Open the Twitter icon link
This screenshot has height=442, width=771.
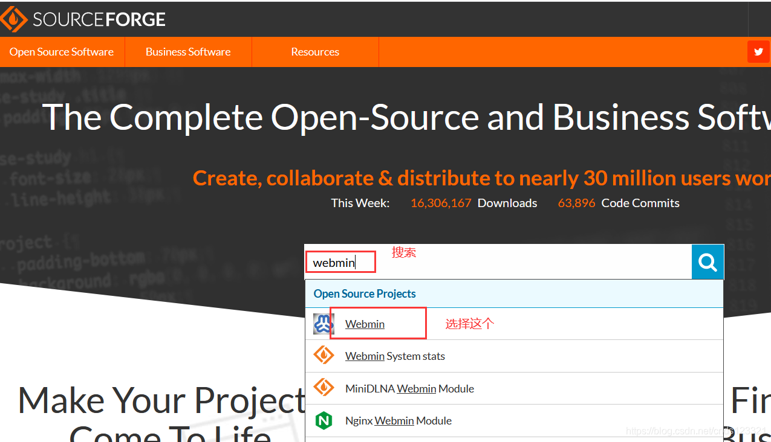coord(758,52)
